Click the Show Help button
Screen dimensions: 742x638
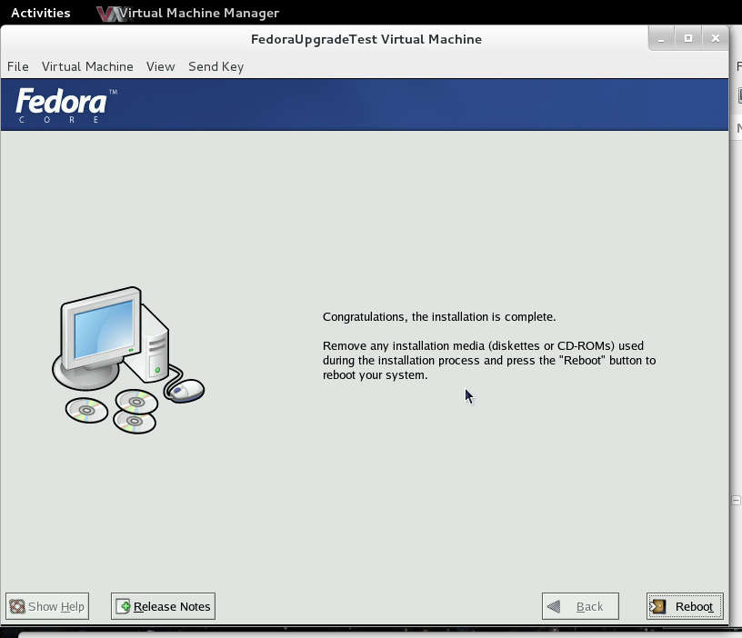pos(47,606)
